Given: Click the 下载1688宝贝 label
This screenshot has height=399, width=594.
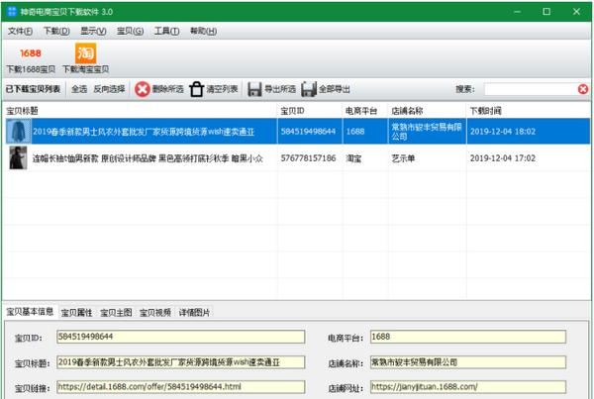Looking at the screenshot, I should pos(31,69).
